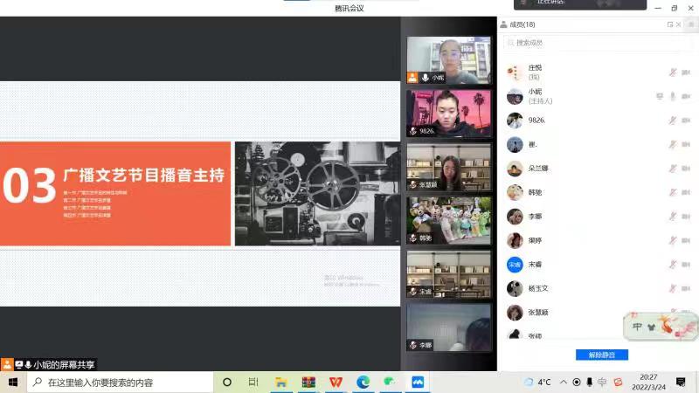Viewport: 699px width, 393px height.
Task: Click the taskbar search box
Action: click(x=121, y=383)
